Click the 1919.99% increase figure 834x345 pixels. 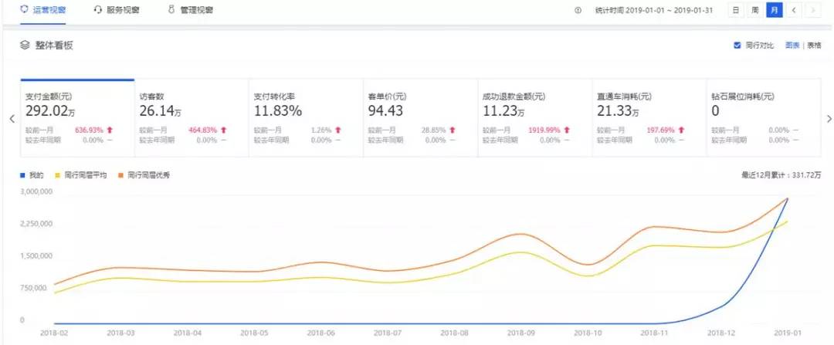point(544,130)
